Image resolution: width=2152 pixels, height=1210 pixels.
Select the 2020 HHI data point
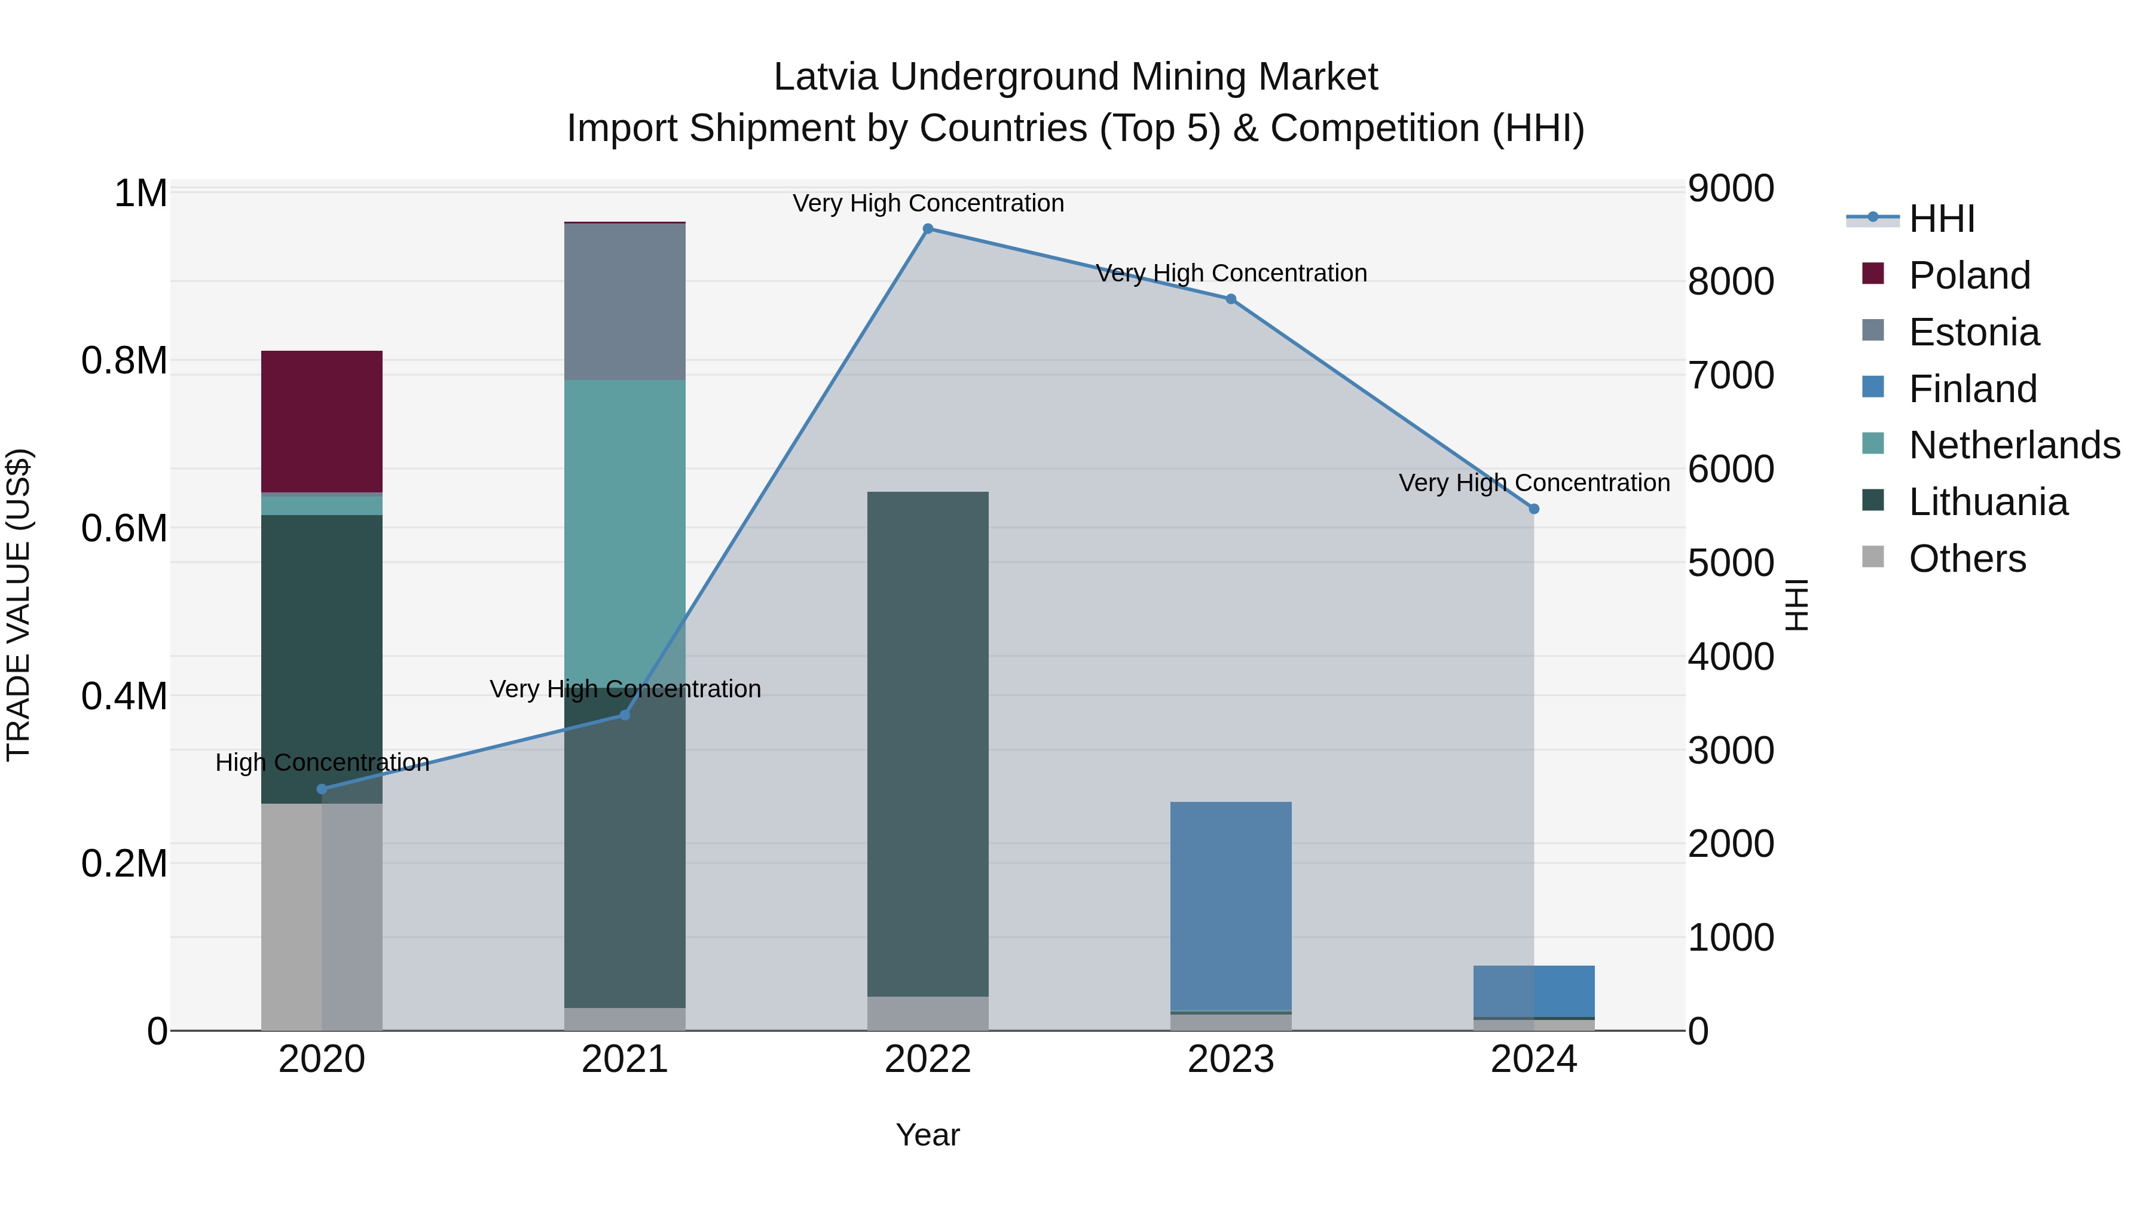click(322, 789)
